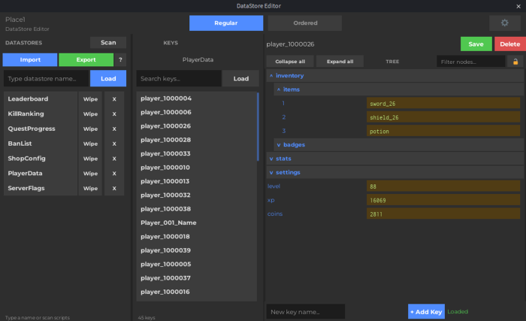
Task: Wipe the PlayerData datastore
Action: point(90,173)
